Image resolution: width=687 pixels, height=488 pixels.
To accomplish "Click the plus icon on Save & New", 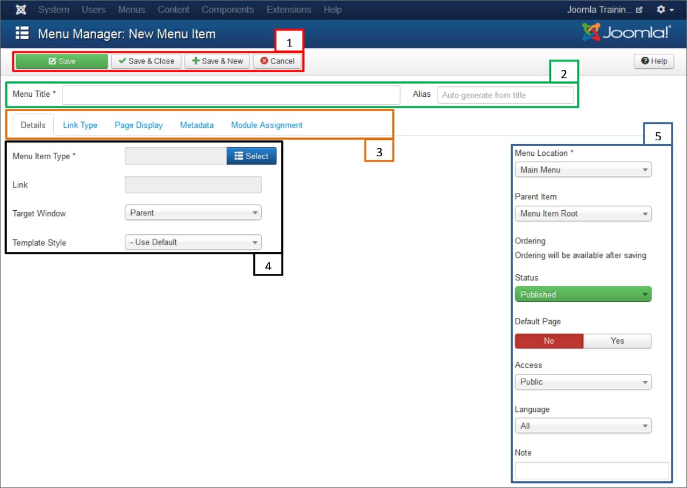I will pos(195,61).
